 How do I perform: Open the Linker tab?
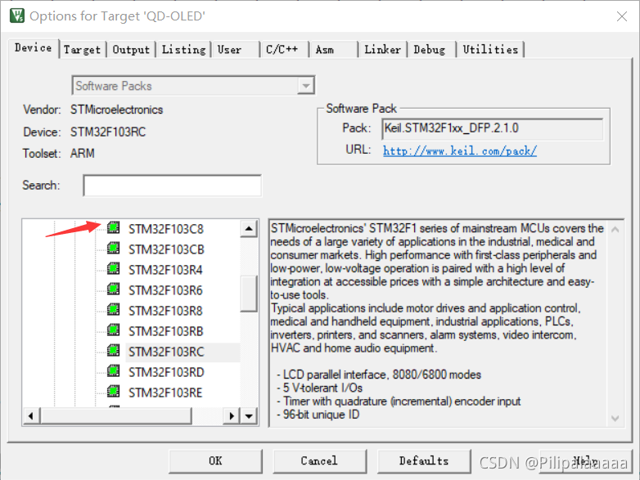[382, 50]
